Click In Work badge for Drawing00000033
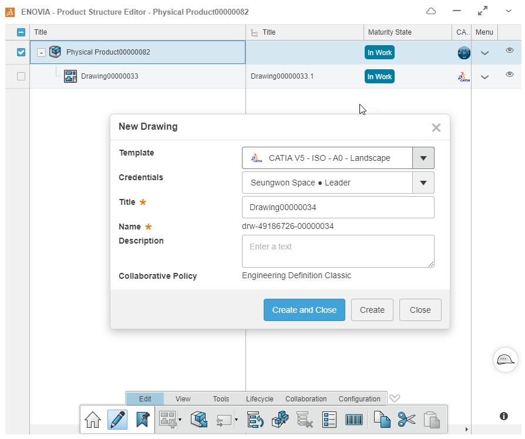 [379, 77]
